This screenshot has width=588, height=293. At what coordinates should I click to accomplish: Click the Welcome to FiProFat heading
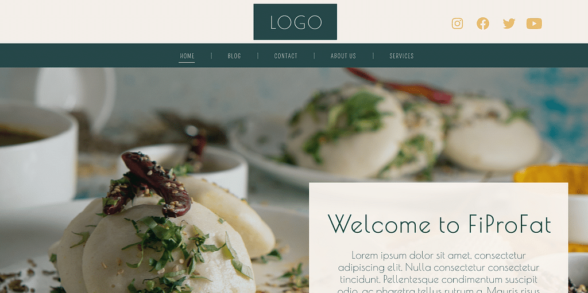pos(439,224)
